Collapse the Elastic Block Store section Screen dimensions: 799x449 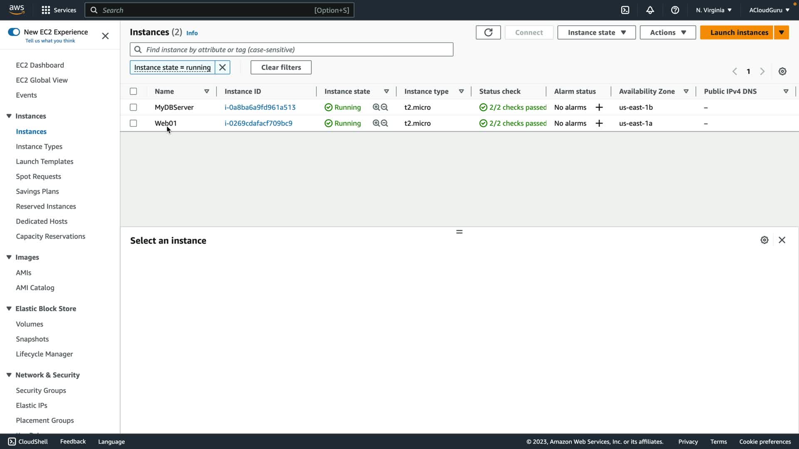9,308
